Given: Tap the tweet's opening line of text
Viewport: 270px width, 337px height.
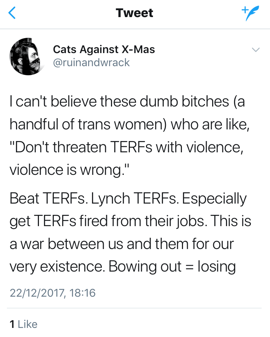Looking at the screenshot, I should (x=127, y=102).
